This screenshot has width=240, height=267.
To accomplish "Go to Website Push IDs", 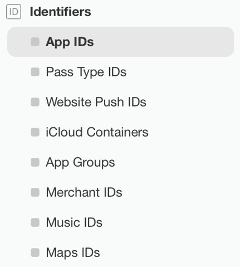I will pyautogui.click(x=96, y=102).
